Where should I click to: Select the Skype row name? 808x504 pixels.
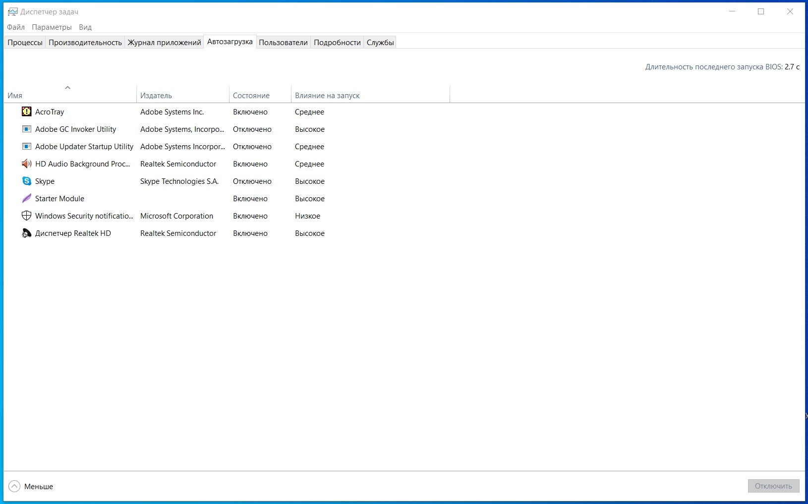click(x=45, y=181)
